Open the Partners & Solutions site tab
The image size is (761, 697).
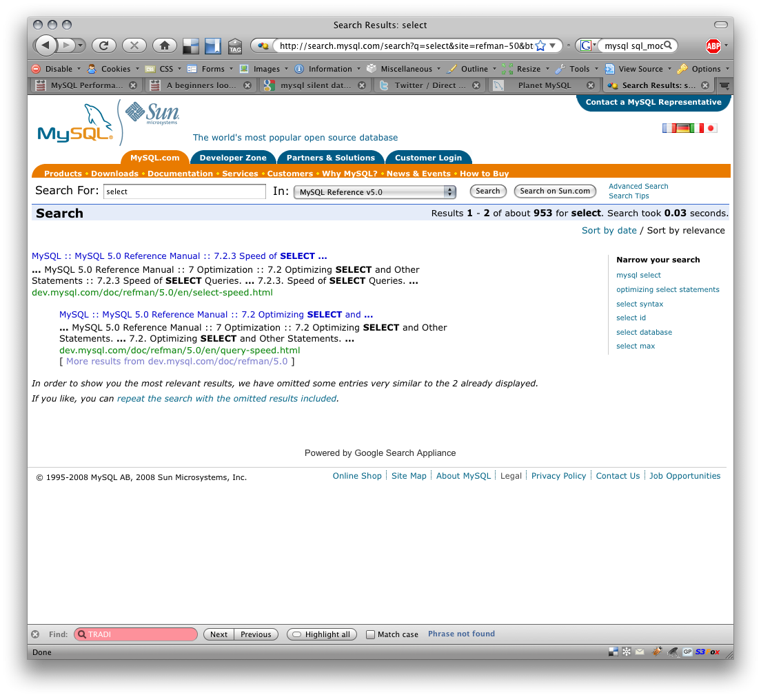[x=330, y=158]
